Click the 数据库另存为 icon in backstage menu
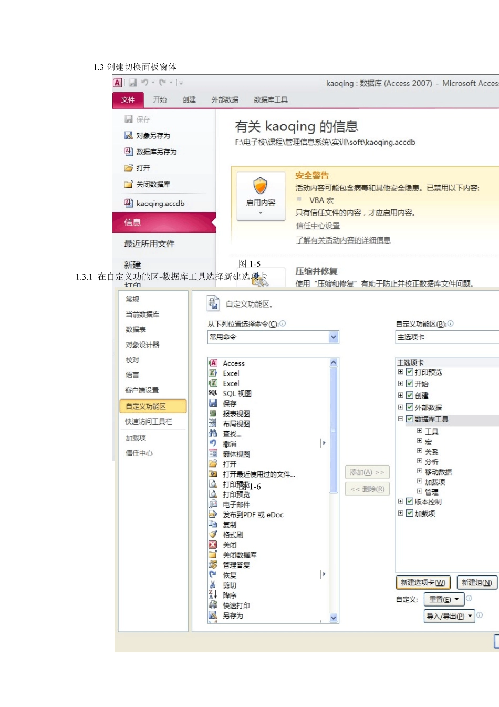499x707 pixels. tap(128, 151)
